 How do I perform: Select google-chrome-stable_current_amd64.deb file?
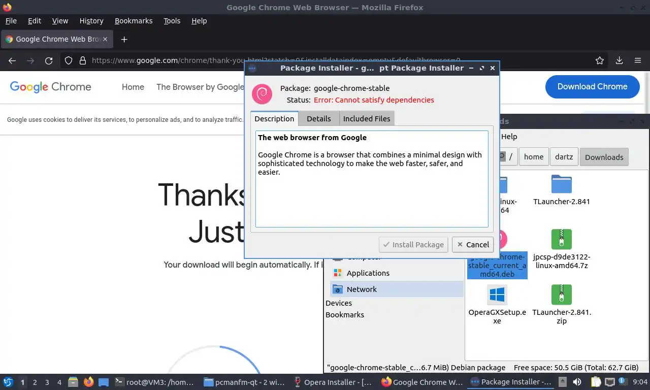click(497, 266)
